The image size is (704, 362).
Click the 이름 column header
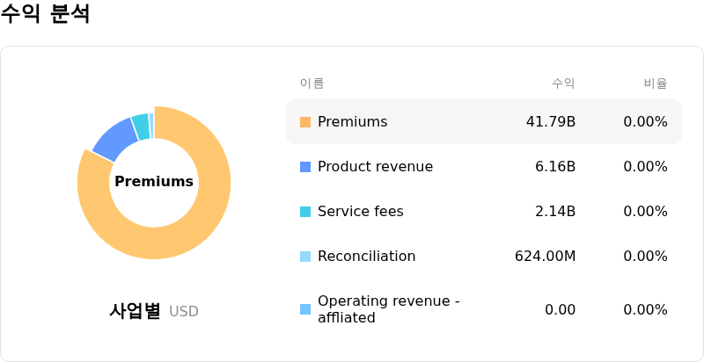(312, 83)
